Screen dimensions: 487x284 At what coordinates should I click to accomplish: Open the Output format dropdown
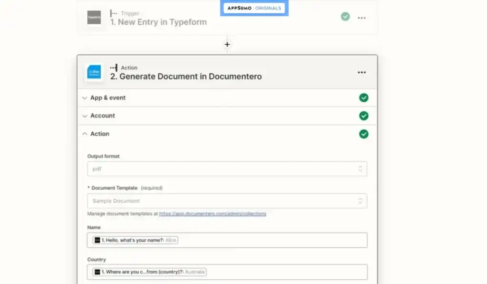coord(227,169)
